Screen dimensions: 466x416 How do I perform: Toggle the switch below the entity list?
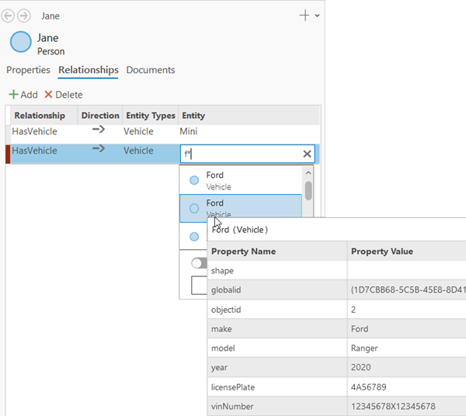198,263
